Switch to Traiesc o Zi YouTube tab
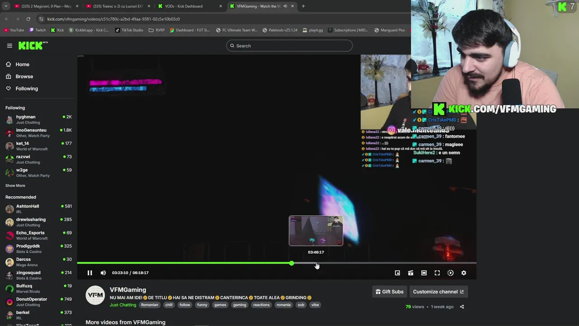This screenshot has height=326, width=579. coord(118,6)
